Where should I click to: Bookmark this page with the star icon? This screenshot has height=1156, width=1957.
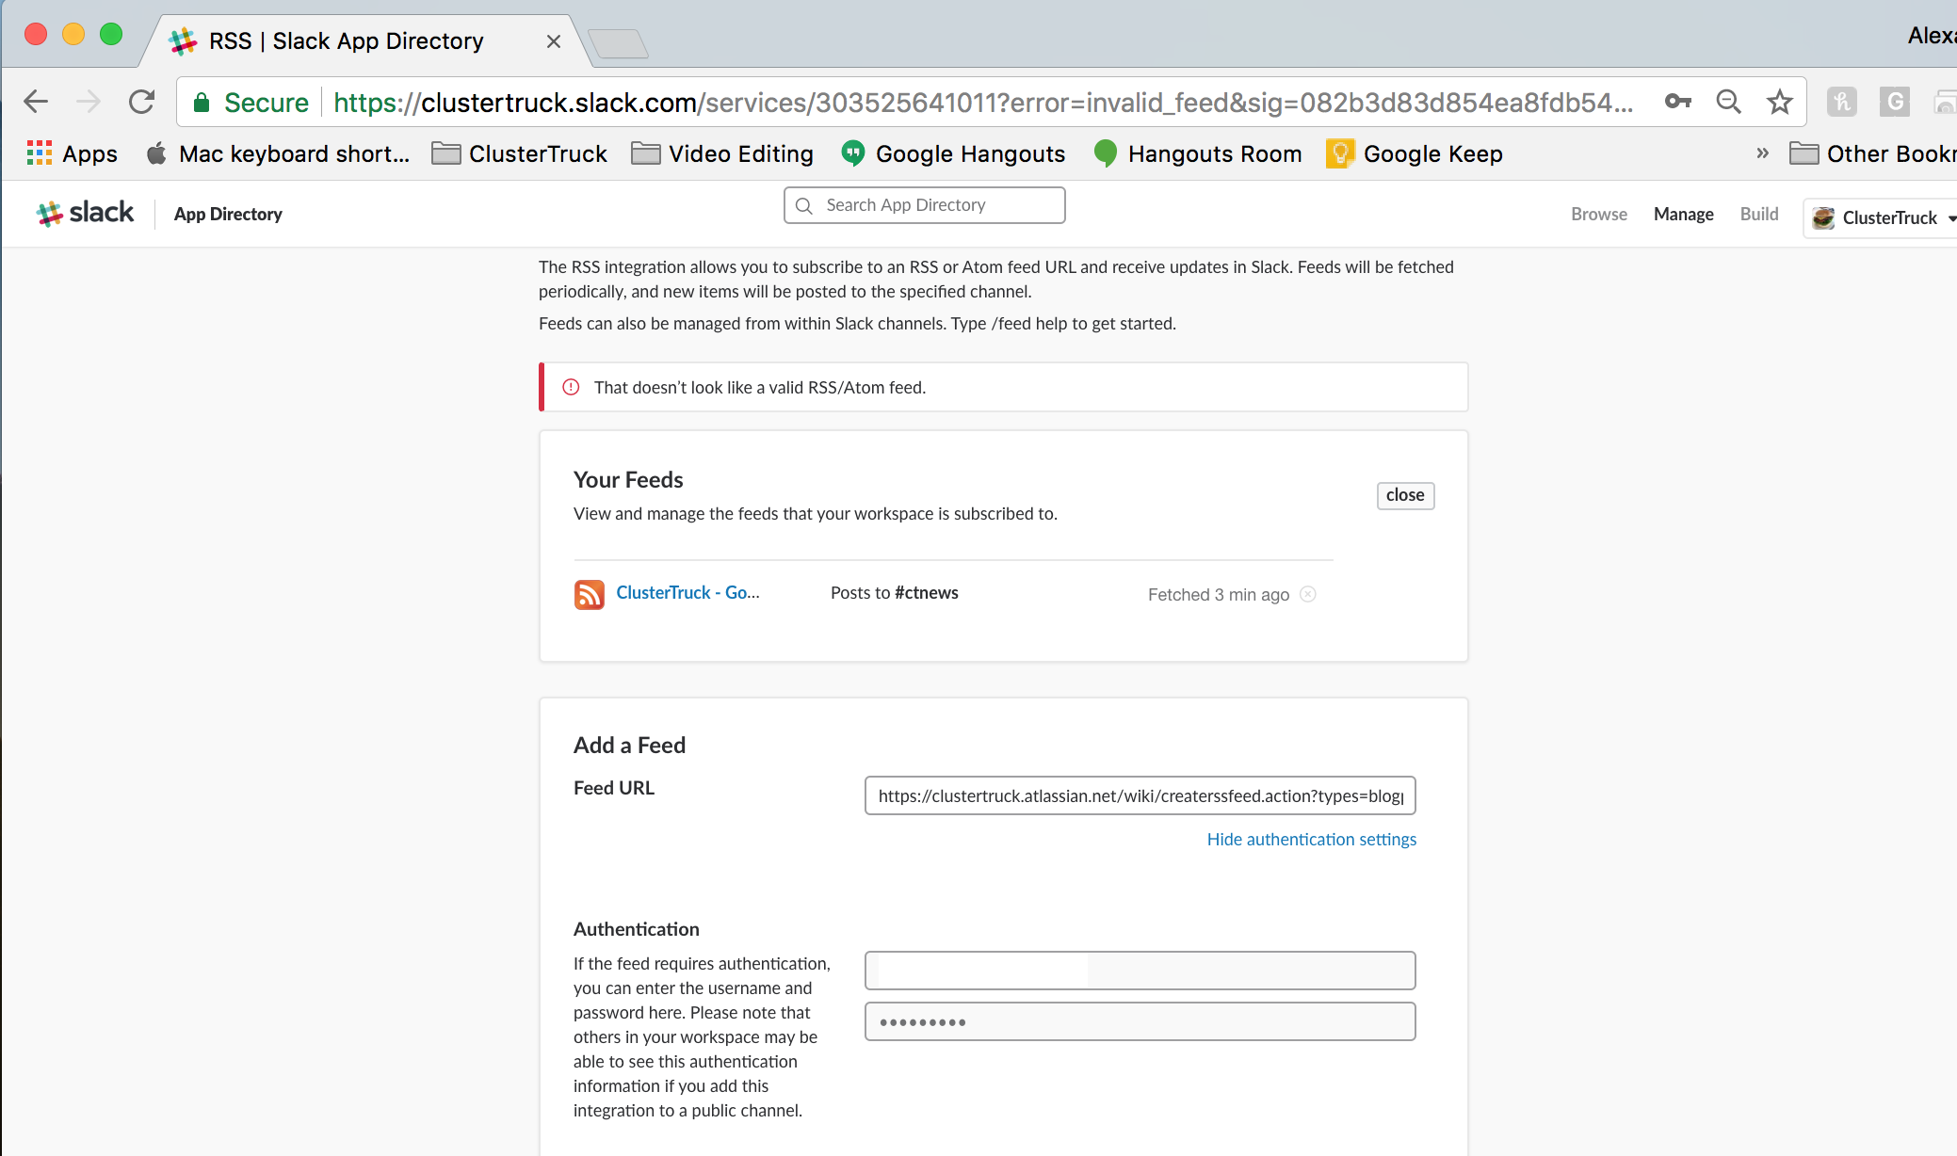1779,102
